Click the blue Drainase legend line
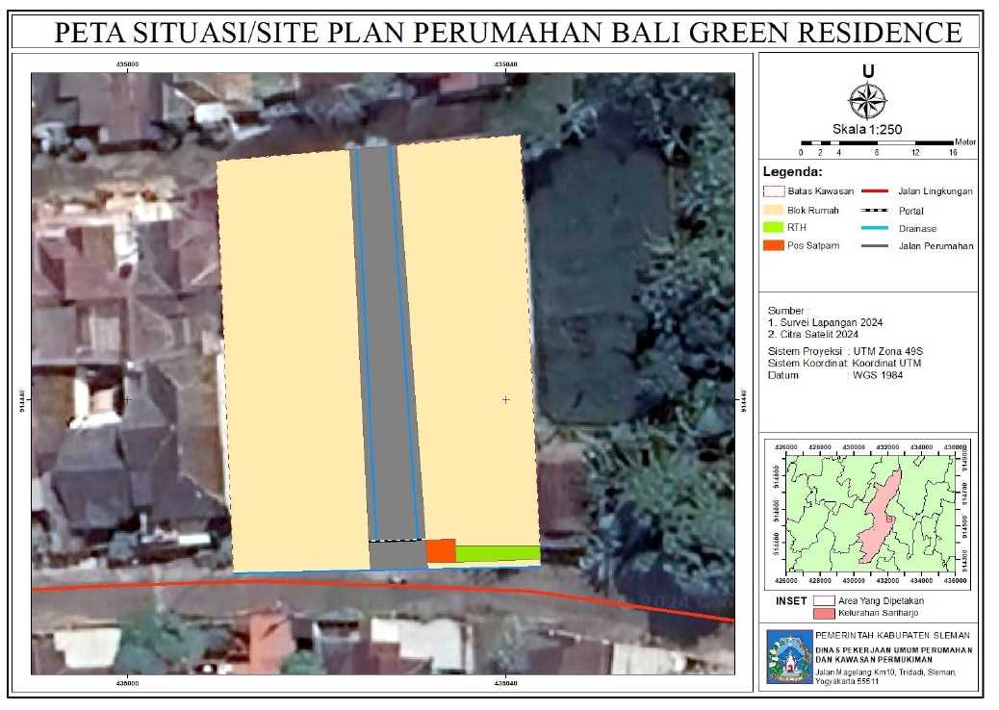This screenshot has height=710, width=999. coord(874,228)
